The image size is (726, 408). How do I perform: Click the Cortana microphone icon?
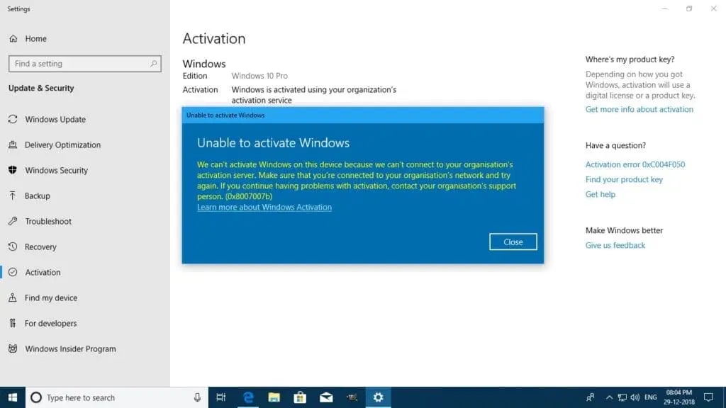point(197,397)
